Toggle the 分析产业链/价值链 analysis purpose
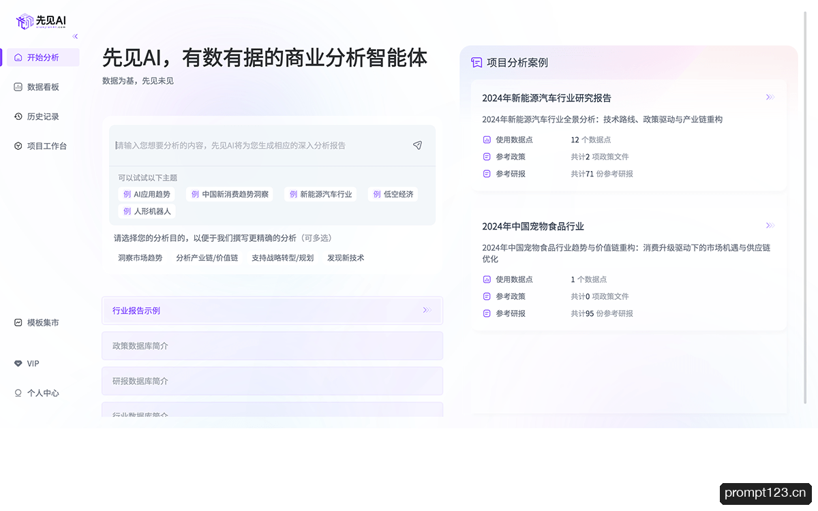The height and width of the screenshot is (511, 818). tap(207, 258)
